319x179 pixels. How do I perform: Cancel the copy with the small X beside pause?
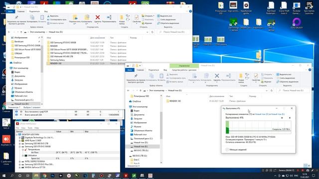[x=290, y=118]
